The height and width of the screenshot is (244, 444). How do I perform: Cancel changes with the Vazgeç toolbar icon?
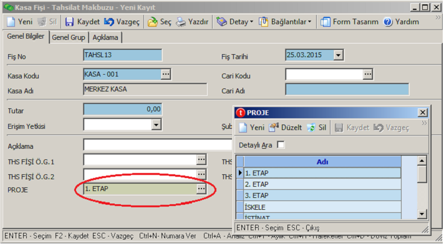109,22
